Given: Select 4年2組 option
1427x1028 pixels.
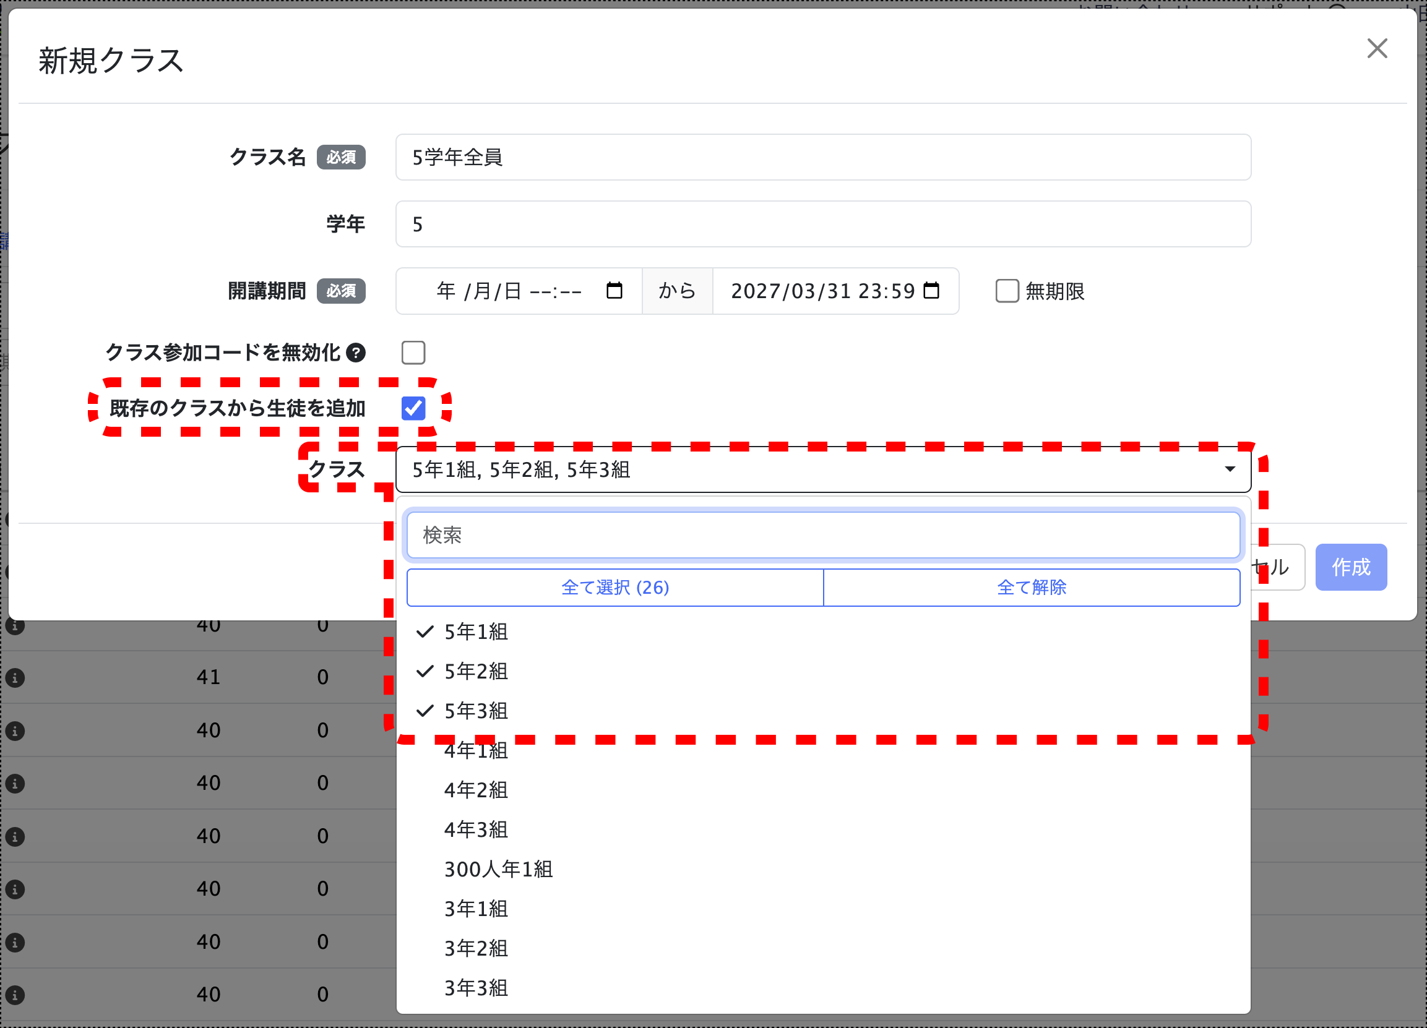Looking at the screenshot, I should click(x=476, y=790).
